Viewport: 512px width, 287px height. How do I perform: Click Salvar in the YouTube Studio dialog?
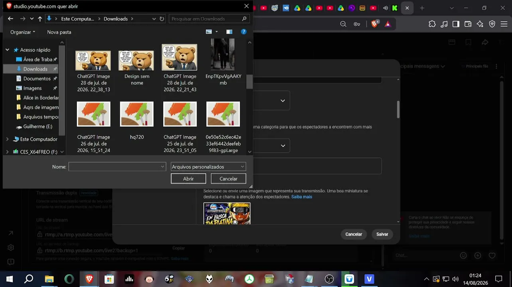click(382, 234)
